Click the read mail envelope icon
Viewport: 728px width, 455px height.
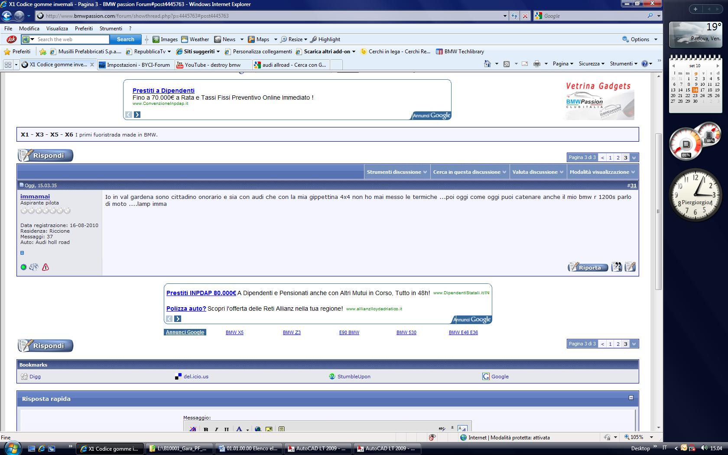pyautogui.click(x=525, y=64)
